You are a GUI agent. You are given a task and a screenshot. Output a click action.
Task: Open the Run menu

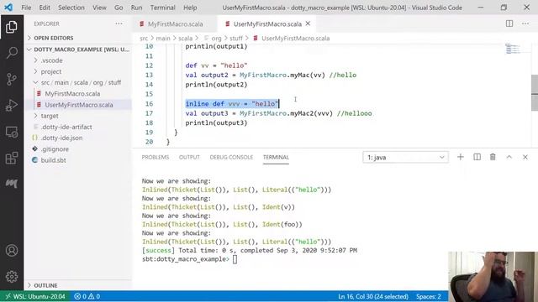136,8
